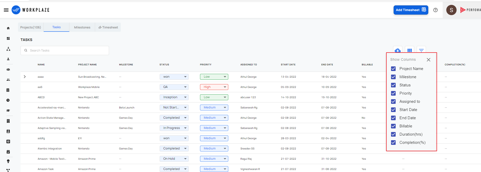Open the Accelerated ray-marc... task
Image resolution: width=481 pixels, height=172 pixels.
52,108
